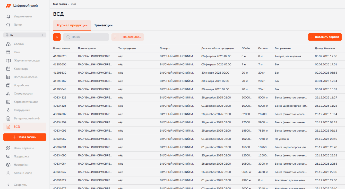Switch to the Транзакции tab
345x189 pixels.
tap(103, 25)
